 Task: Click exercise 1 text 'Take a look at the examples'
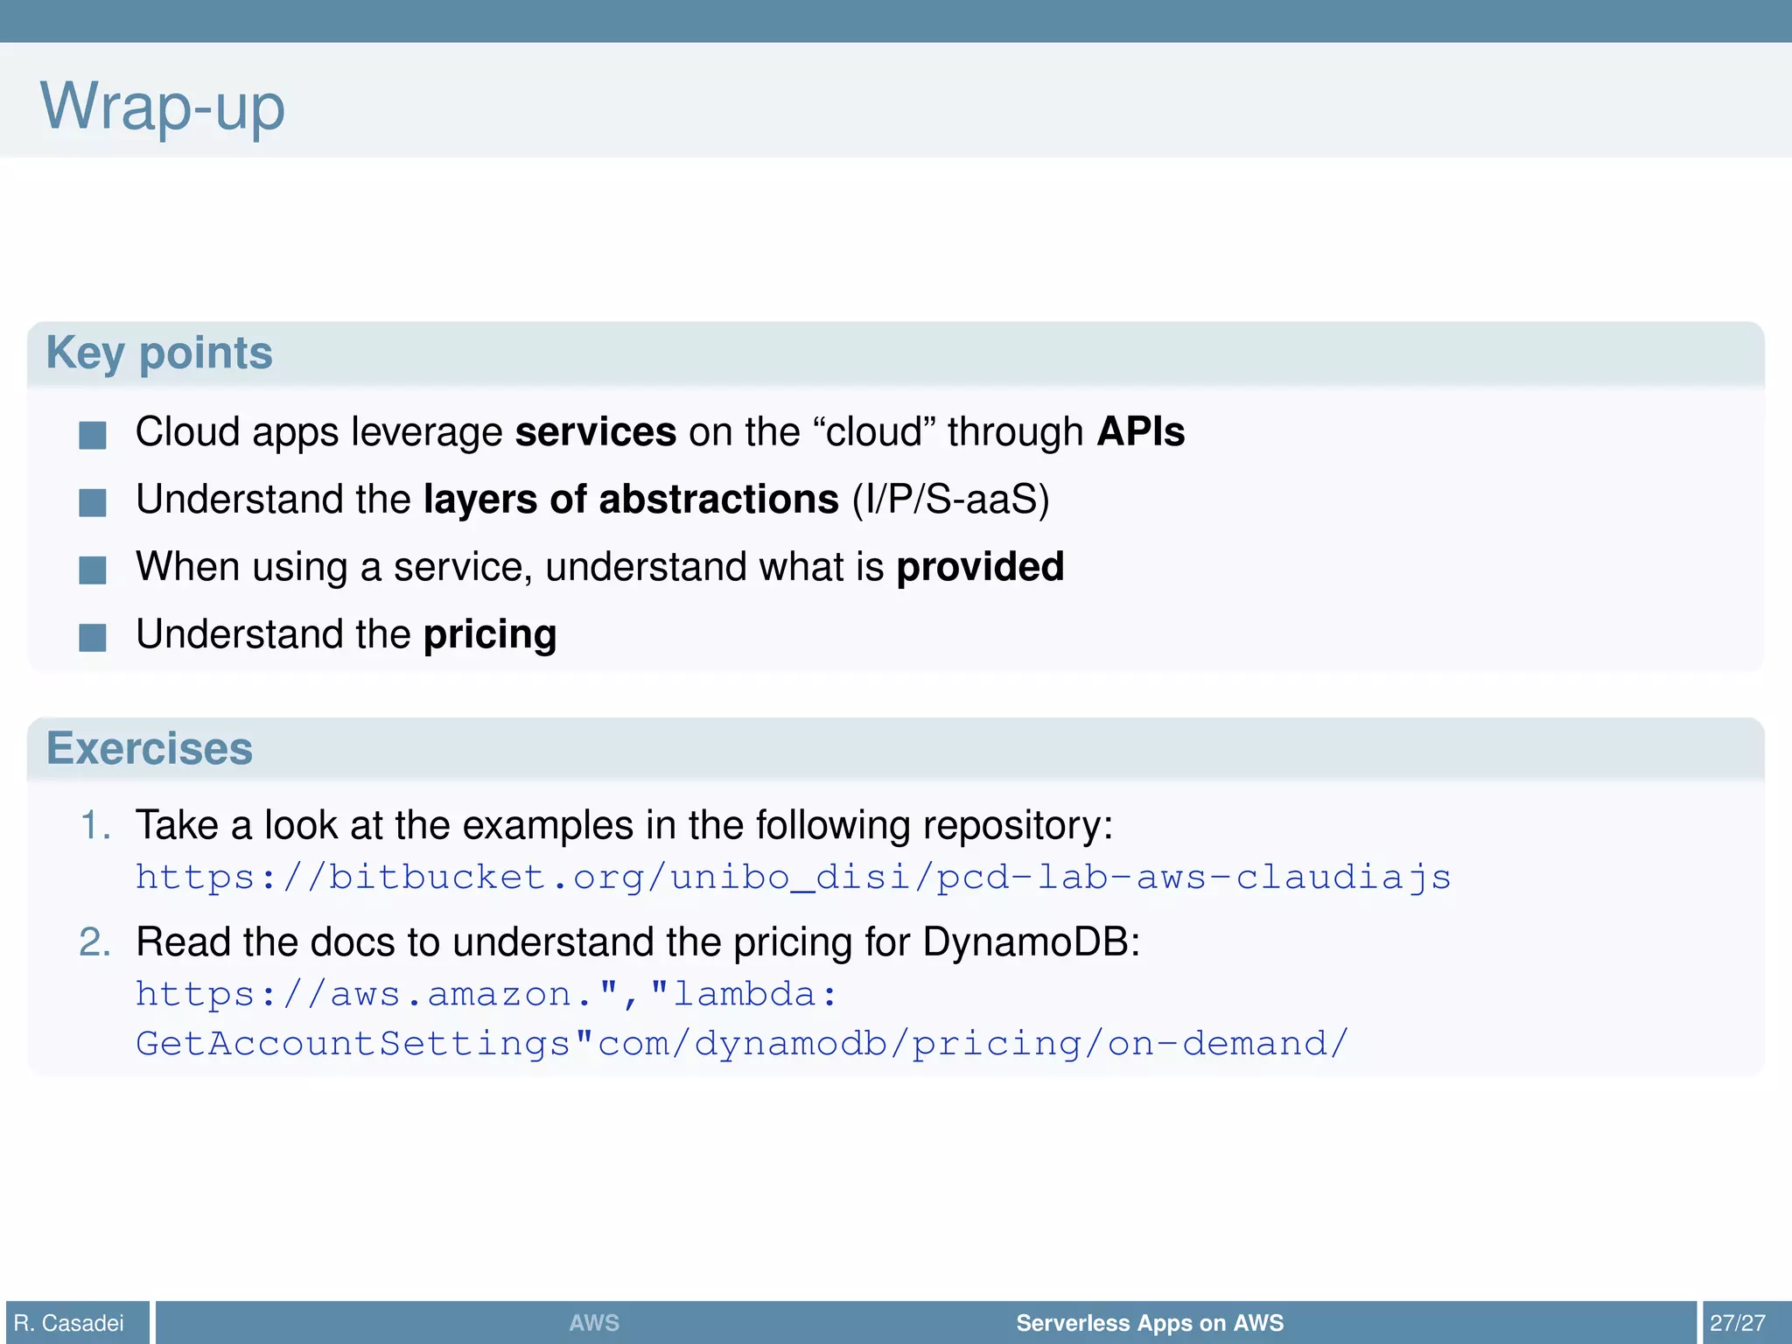point(625,825)
